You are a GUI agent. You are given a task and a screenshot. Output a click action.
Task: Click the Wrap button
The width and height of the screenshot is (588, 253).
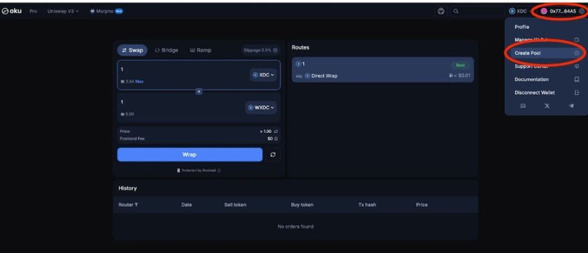190,154
